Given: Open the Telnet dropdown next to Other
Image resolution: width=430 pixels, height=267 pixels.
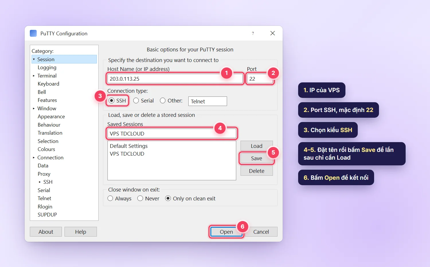Looking at the screenshot, I should click(208, 101).
